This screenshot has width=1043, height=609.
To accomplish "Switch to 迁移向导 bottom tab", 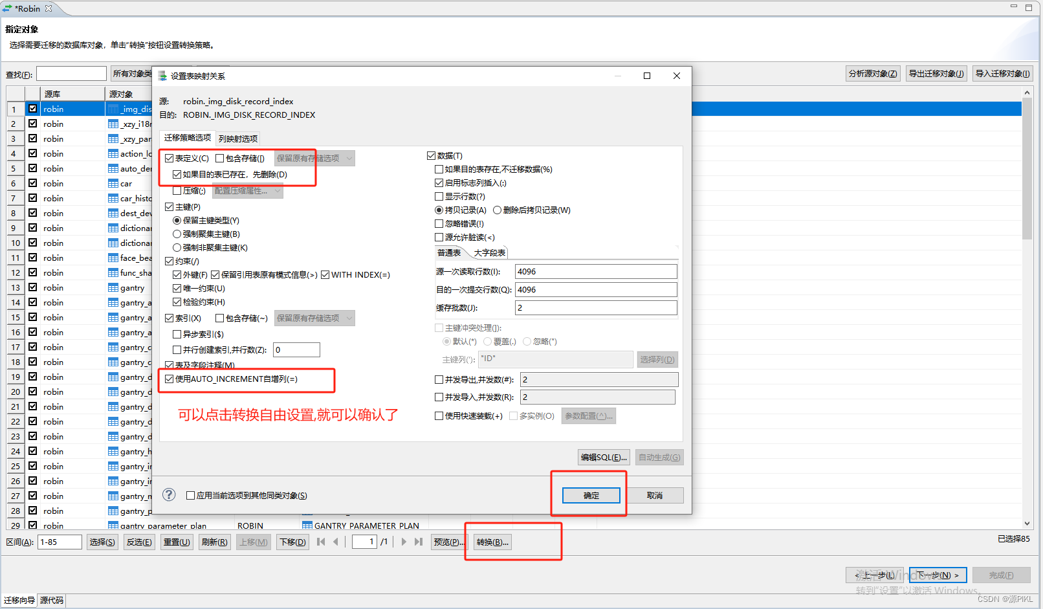I will pos(19,600).
